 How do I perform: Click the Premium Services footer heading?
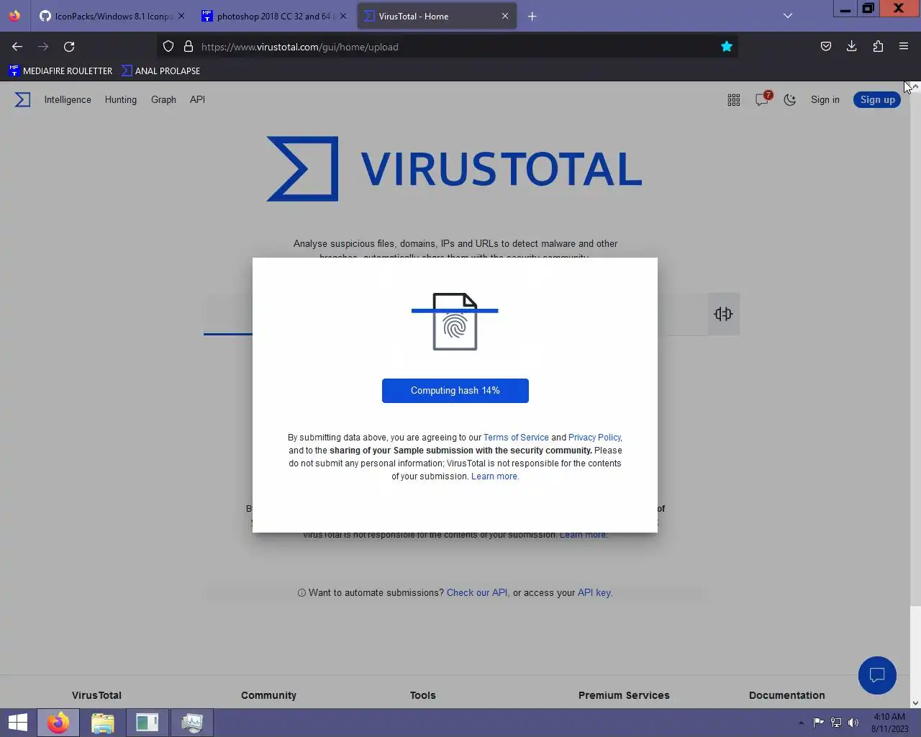pyautogui.click(x=624, y=695)
